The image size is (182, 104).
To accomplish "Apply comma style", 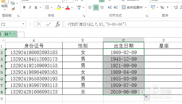I will 168,7.
